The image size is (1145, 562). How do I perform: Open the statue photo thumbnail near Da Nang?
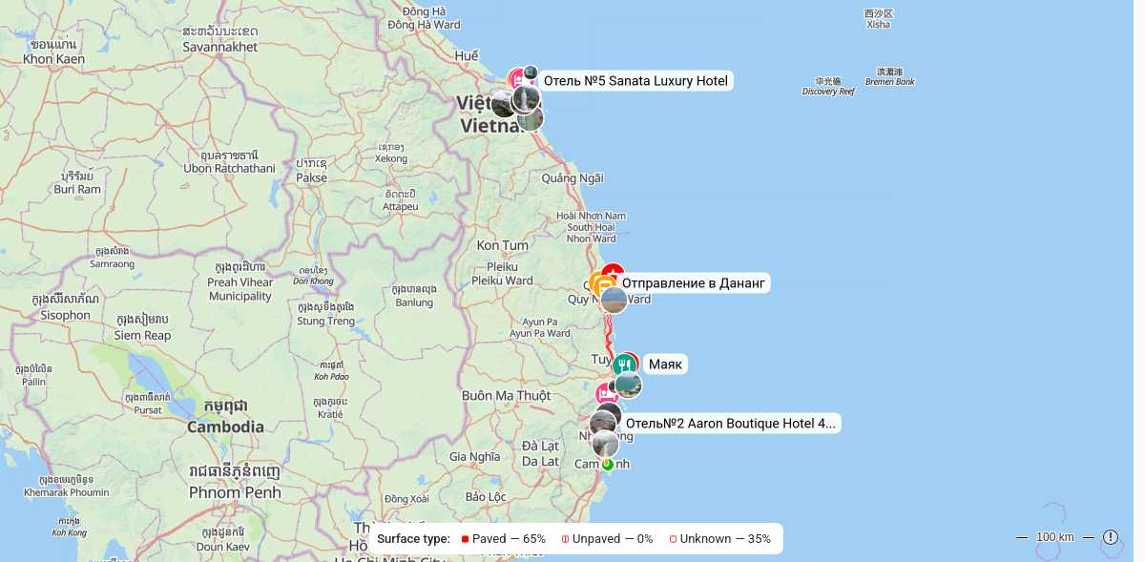click(x=526, y=99)
